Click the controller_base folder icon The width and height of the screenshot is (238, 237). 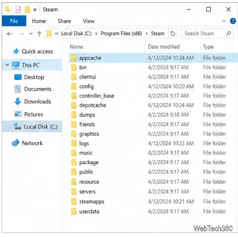[74, 96]
